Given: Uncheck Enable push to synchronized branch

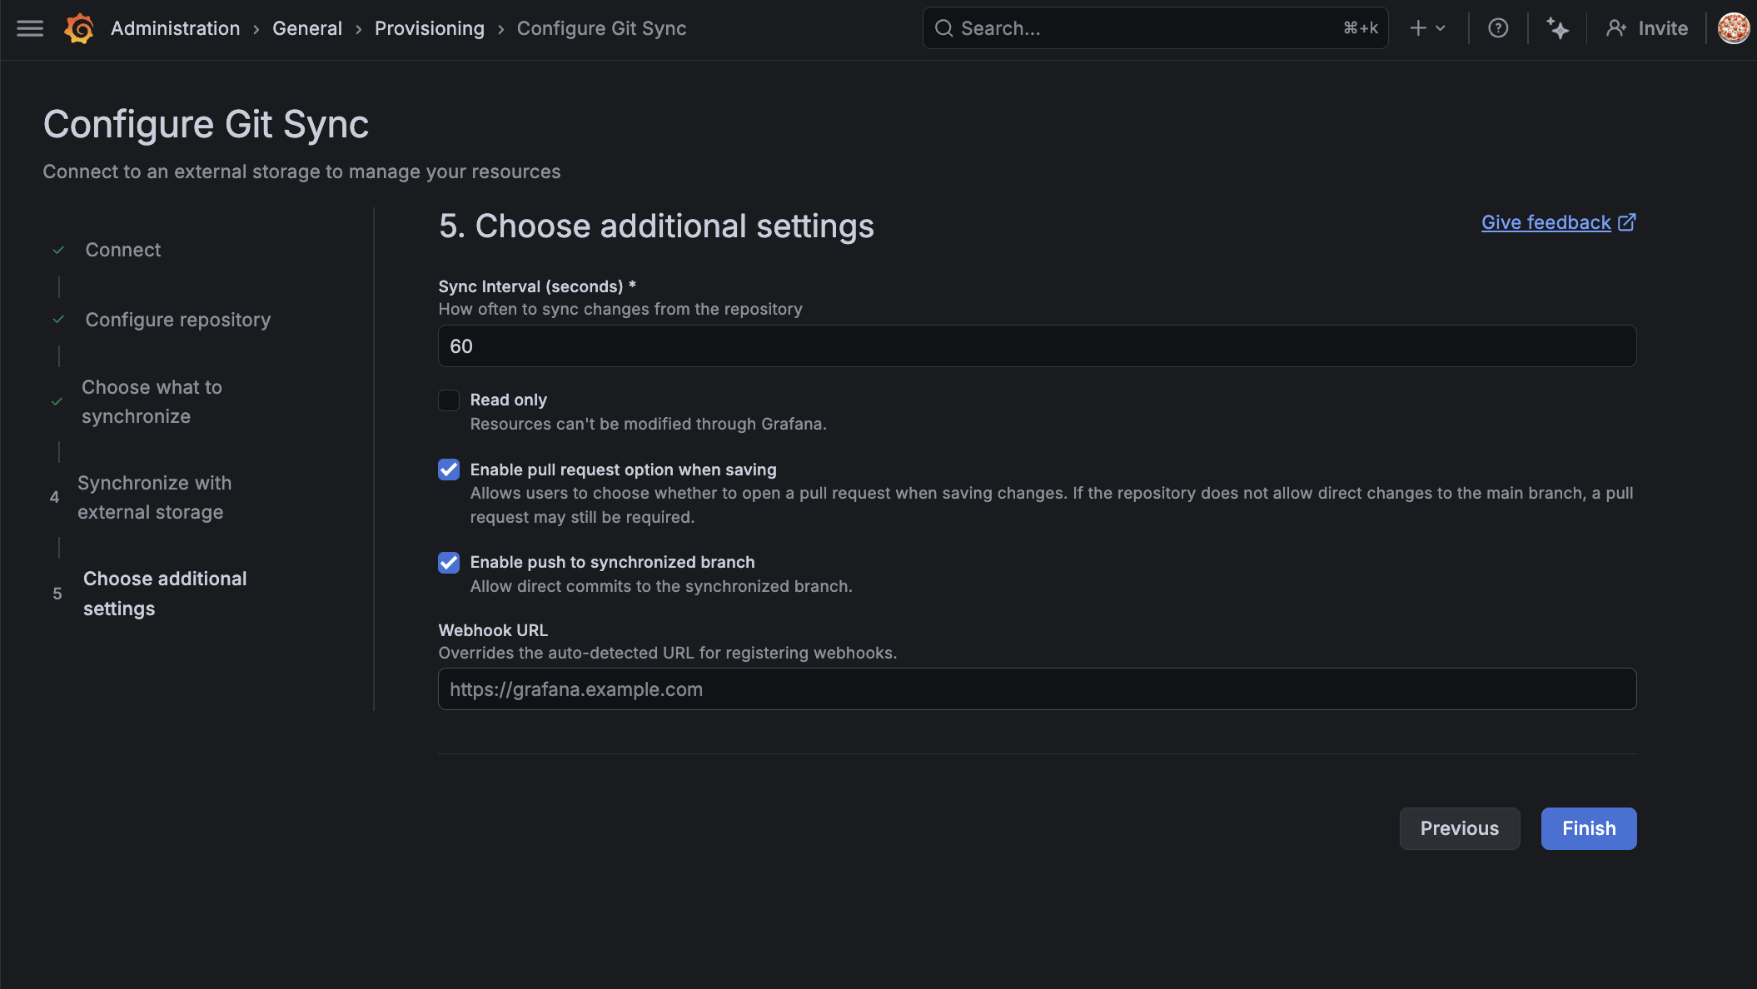Looking at the screenshot, I should coord(449,563).
